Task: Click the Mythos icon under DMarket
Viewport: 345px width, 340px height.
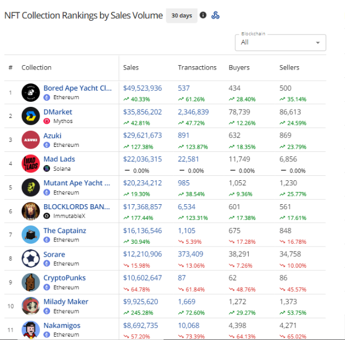Action: (47, 121)
